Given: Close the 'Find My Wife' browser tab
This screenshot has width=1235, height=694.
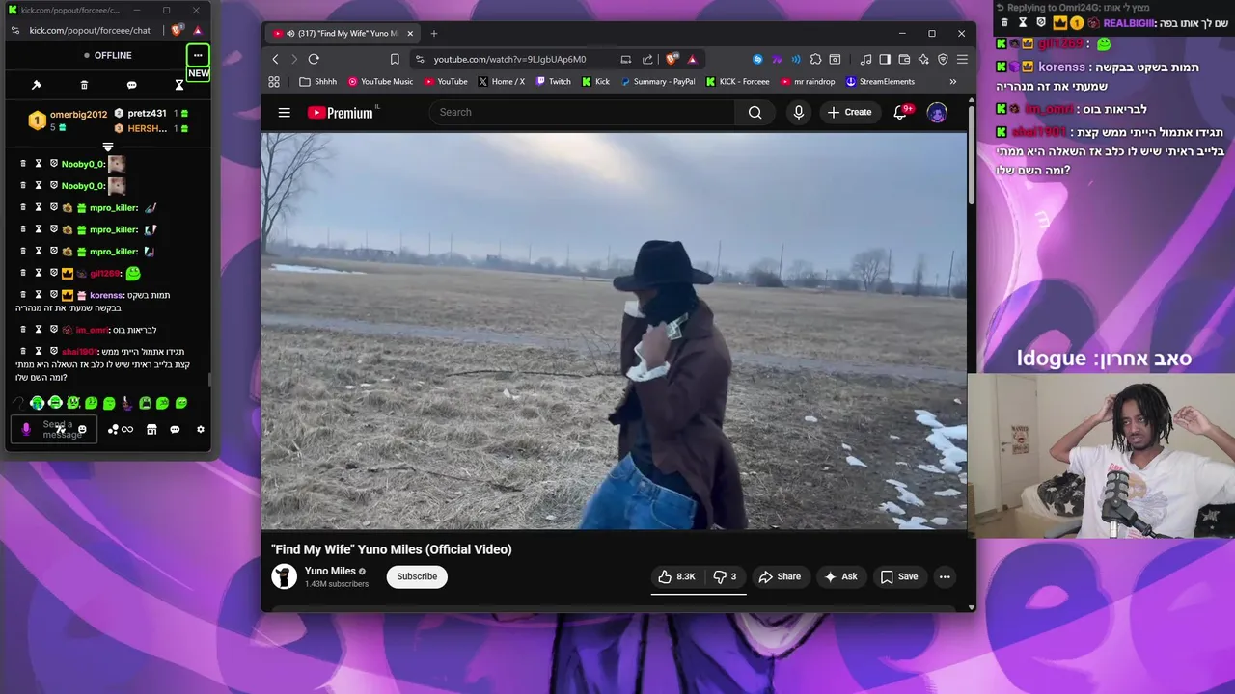Looking at the screenshot, I should tap(409, 33).
